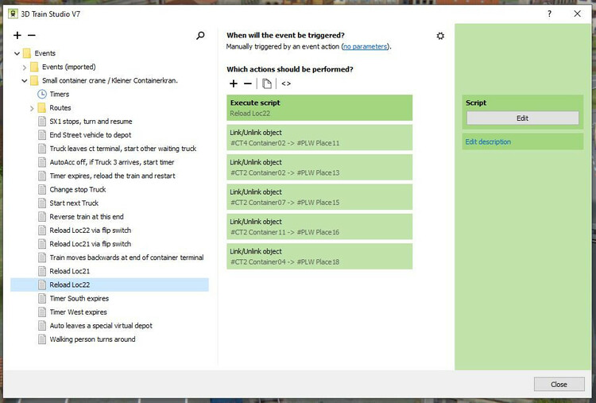The height and width of the screenshot is (403, 596).
Task: Collapse Small container crane folder
Action: (x=25, y=81)
